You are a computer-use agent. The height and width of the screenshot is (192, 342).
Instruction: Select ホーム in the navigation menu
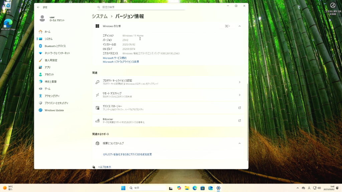[47, 32]
